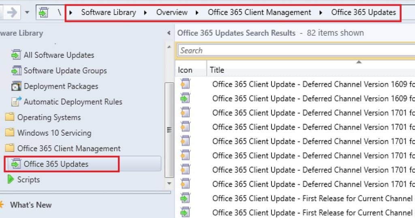415x218 pixels.
Task: Open the What's New workspace item
Action: (x=31, y=205)
